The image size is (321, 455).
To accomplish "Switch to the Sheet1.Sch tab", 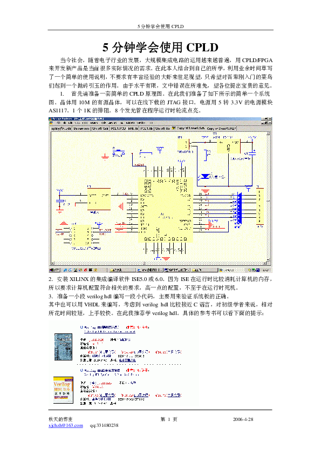I will click(x=100, y=128).
